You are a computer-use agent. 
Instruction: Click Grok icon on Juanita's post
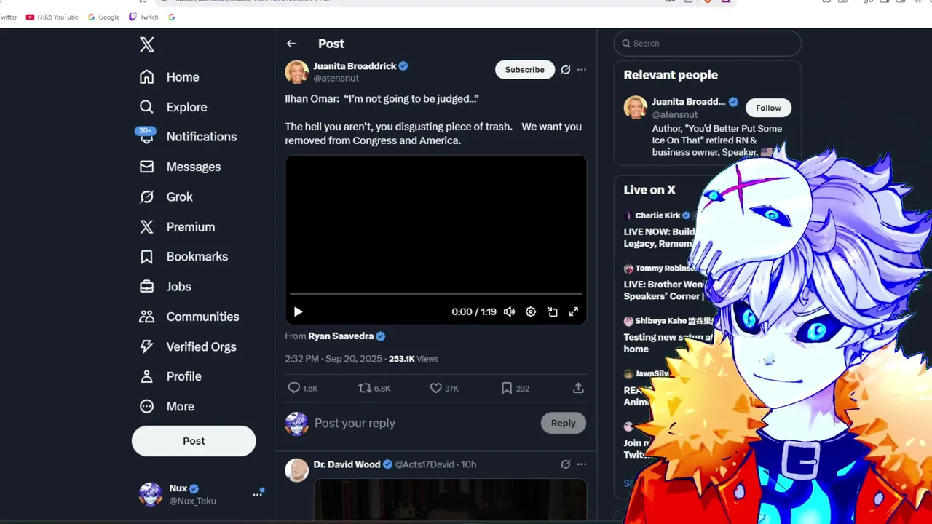[x=566, y=70]
